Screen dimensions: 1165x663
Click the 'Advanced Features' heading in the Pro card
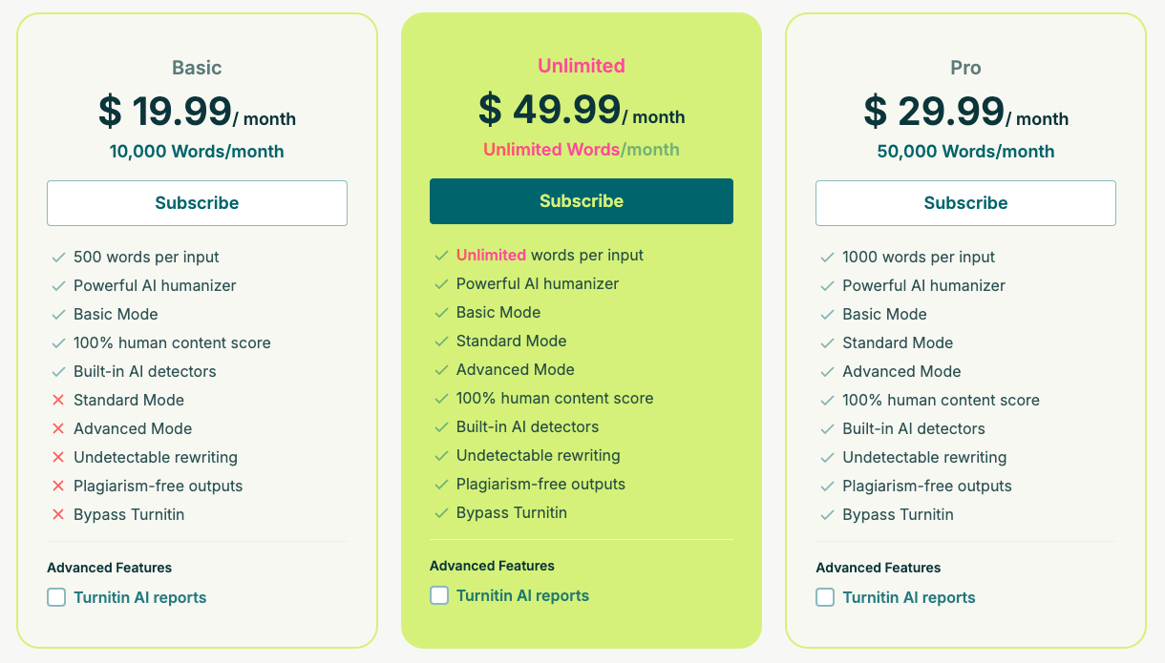(878, 568)
